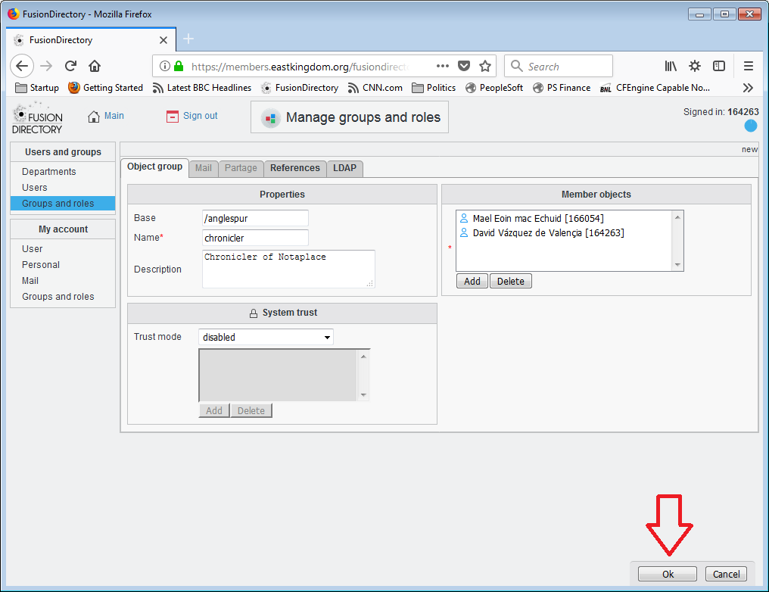Switch to the Mail tab
This screenshot has width=769, height=592.
[x=204, y=168]
